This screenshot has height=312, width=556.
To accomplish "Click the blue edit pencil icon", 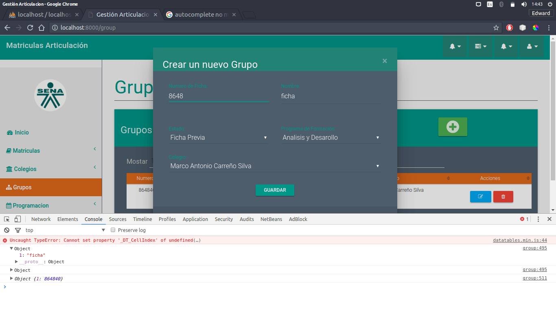I will [x=481, y=196].
